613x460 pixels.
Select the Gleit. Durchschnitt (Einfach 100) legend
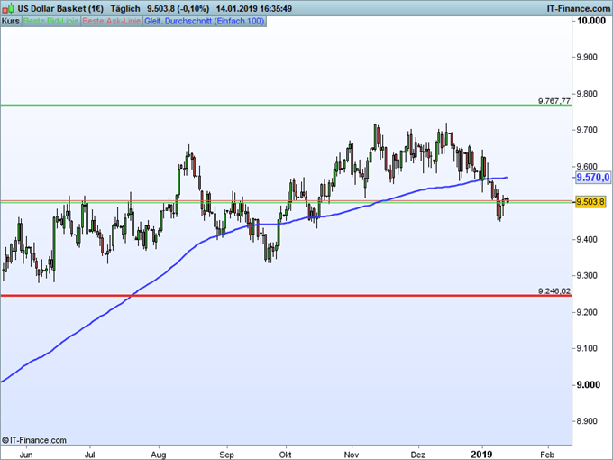tap(205, 21)
